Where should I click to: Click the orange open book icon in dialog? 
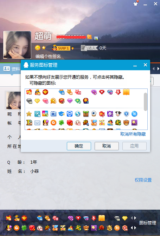[126, 92]
